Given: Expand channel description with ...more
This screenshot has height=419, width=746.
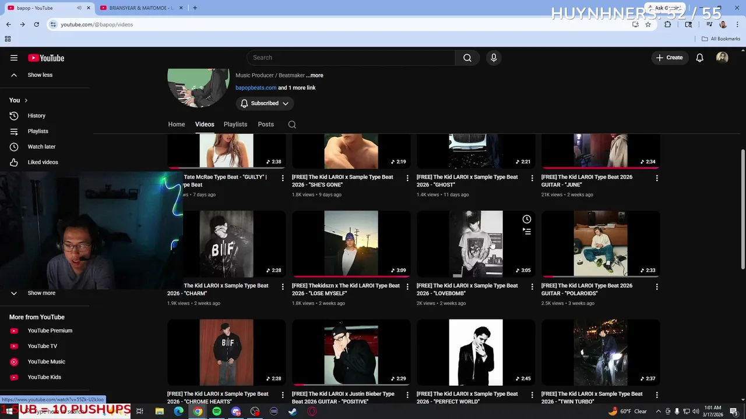Looking at the screenshot, I should click(x=315, y=76).
